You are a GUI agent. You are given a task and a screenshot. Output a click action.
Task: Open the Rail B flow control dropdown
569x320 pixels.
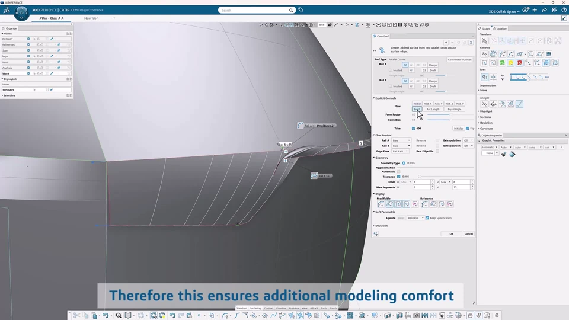tap(401, 146)
